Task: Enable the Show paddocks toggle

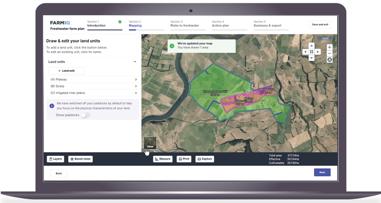Action: [x=85, y=115]
